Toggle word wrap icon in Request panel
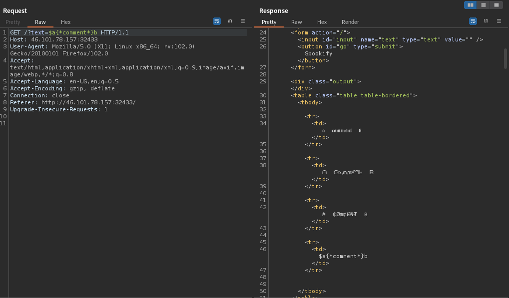The height and width of the screenshot is (298, 509). (x=216, y=21)
